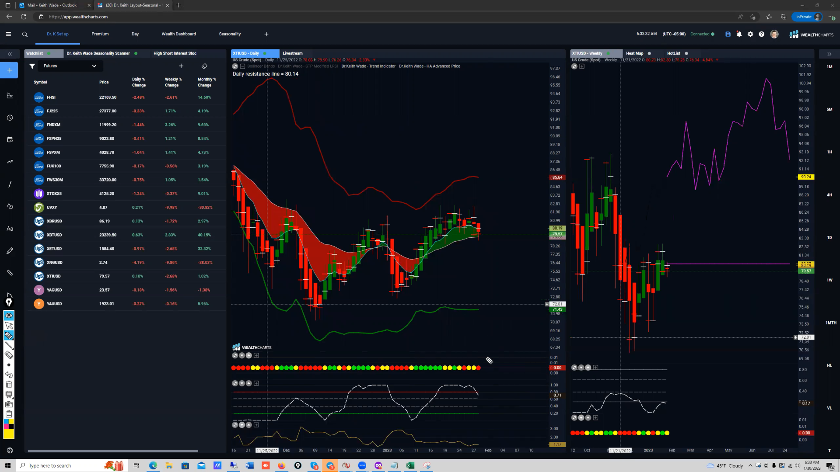Select the ruler measure tool in the left sidebar

point(10,273)
